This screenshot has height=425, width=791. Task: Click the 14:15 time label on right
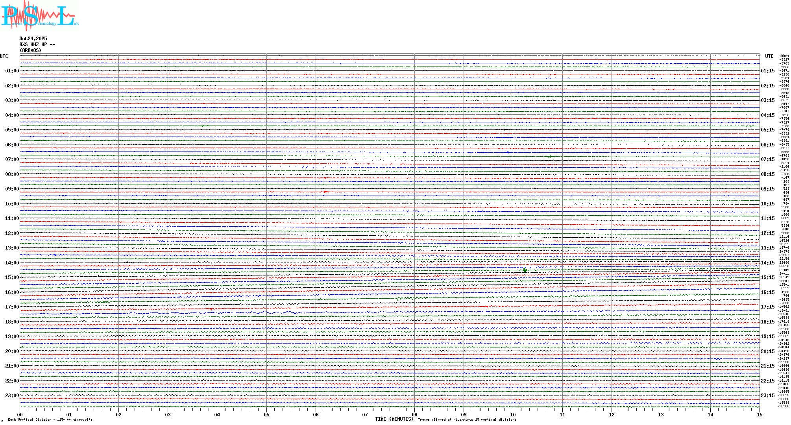767,263
